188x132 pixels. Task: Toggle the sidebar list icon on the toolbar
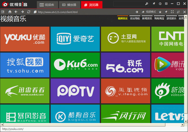tap(3, 12)
